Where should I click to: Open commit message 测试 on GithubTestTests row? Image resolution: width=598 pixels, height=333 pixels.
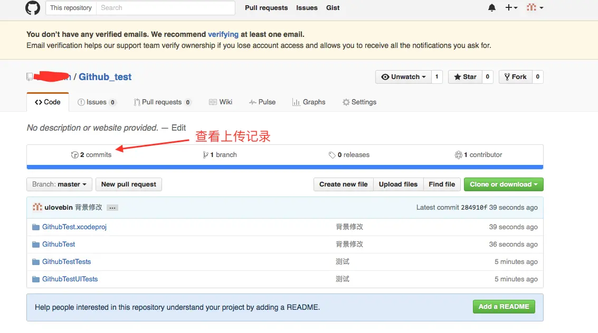click(x=343, y=262)
